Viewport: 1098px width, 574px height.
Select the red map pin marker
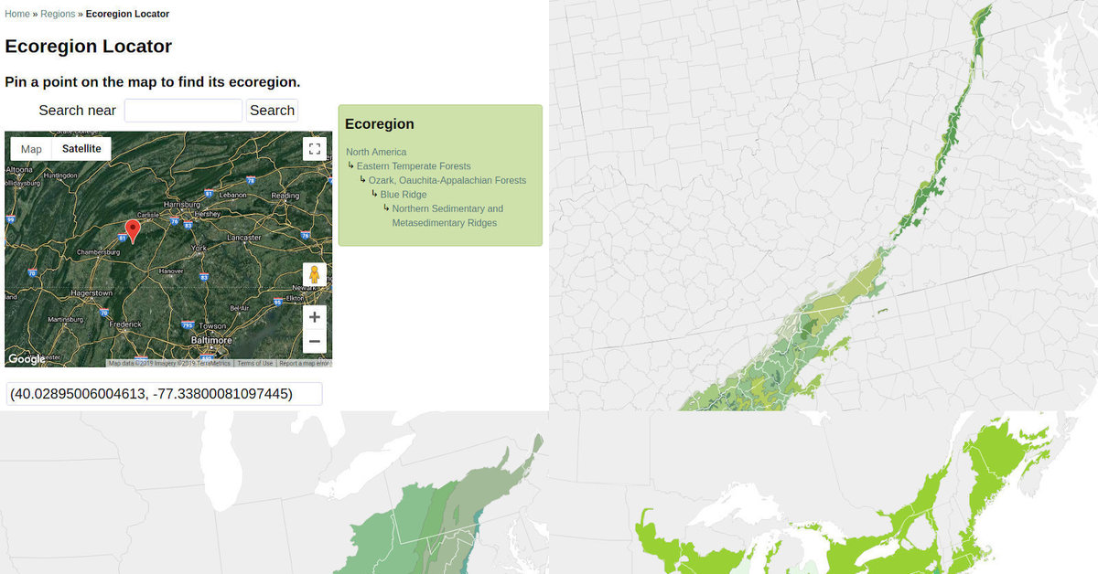pyautogui.click(x=133, y=230)
